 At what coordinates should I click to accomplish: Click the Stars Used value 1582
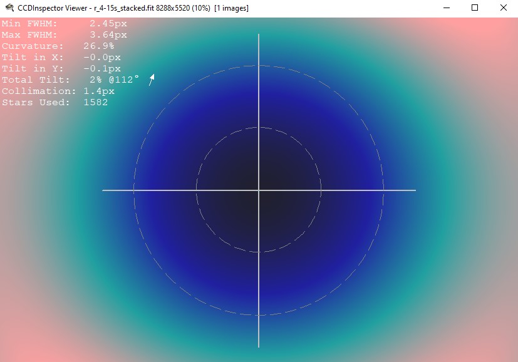point(95,102)
